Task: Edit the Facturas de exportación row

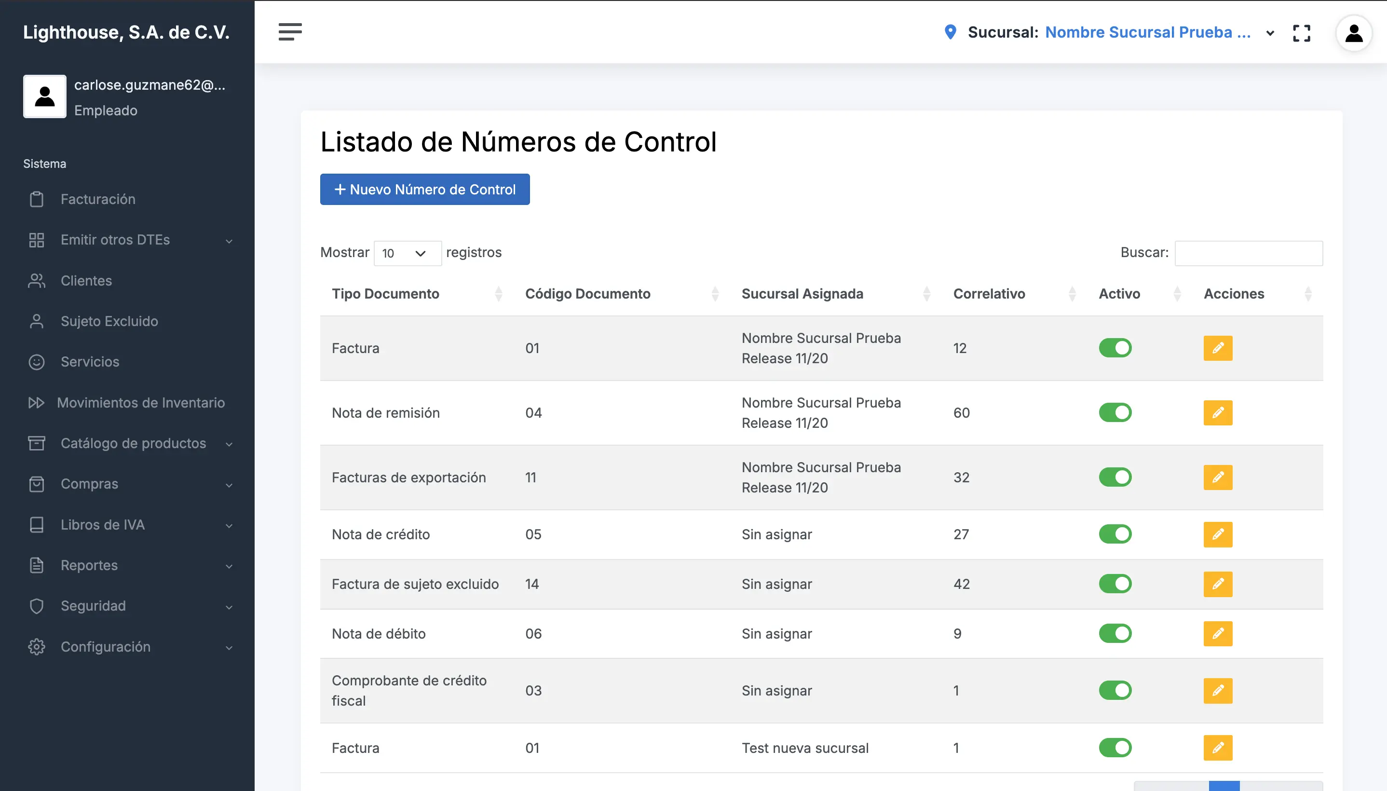Action: (x=1218, y=477)
